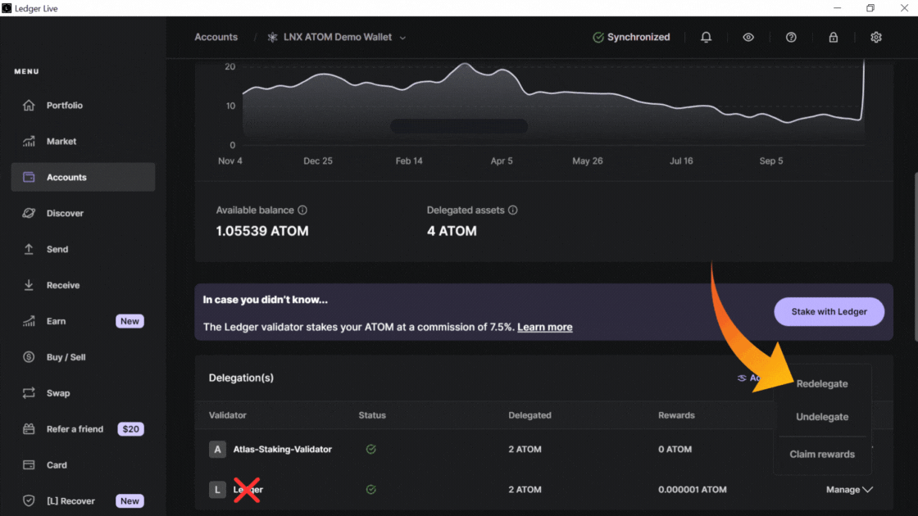Go to Market in the sidebar
The width and height of the screenshot is (918, 516).
point(61,142)
